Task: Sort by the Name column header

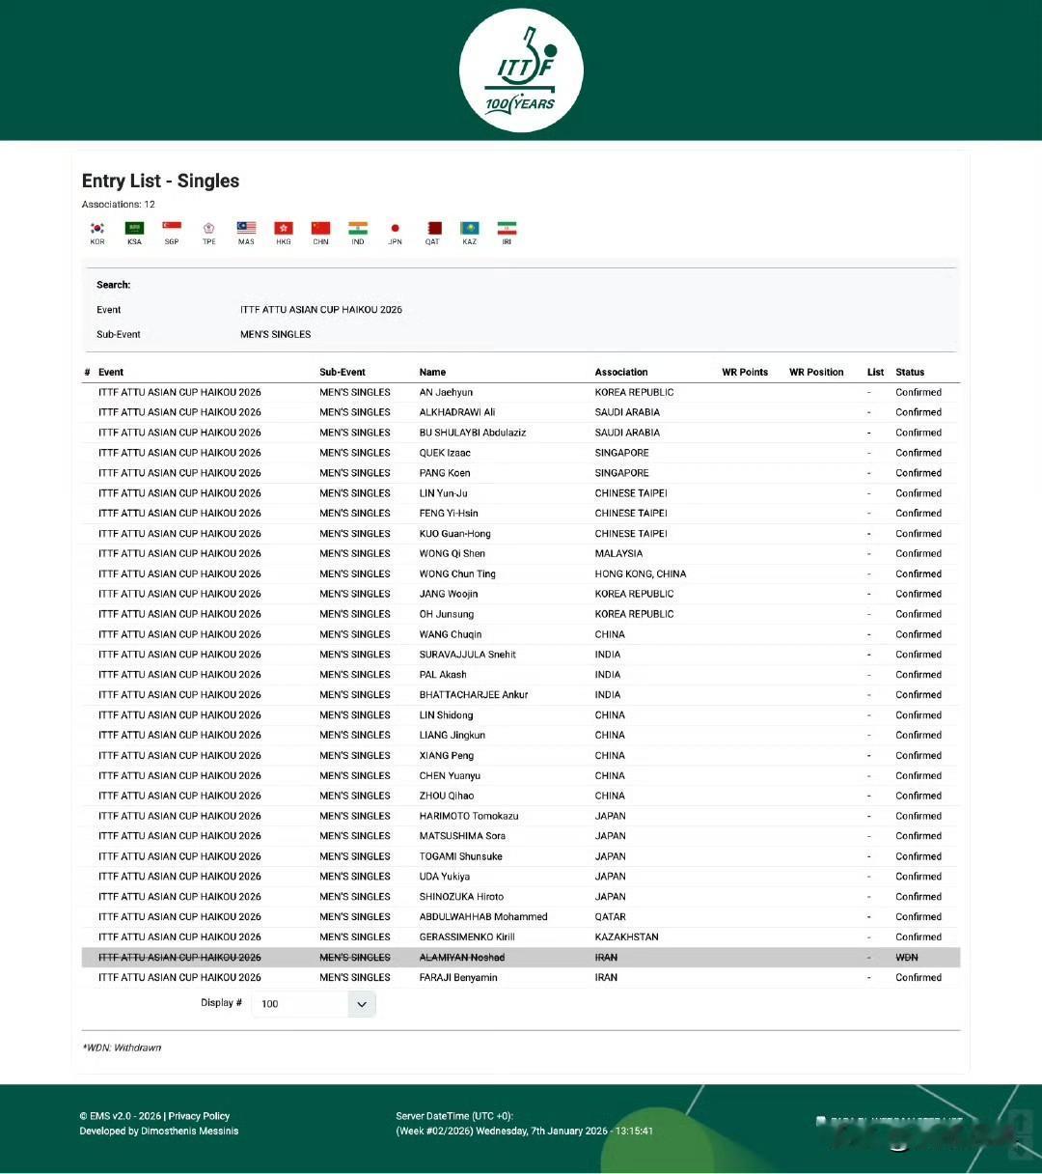Action: pyautogui.click(x=432, y=372)
